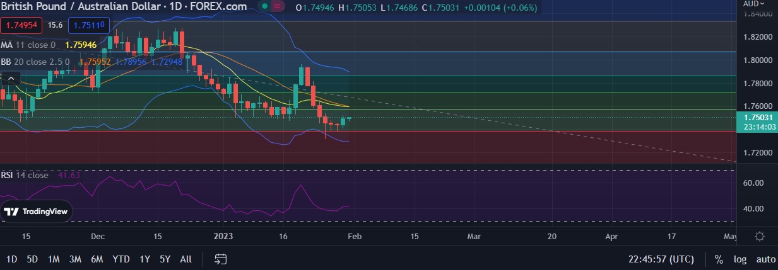Click the current price label 1.75031 on axis
This screenshot has height=270, width=778.
coord(758,117)
